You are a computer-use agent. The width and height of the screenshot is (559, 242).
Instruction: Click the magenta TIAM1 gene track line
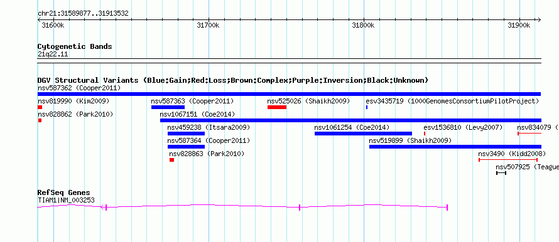coord(242,207)
